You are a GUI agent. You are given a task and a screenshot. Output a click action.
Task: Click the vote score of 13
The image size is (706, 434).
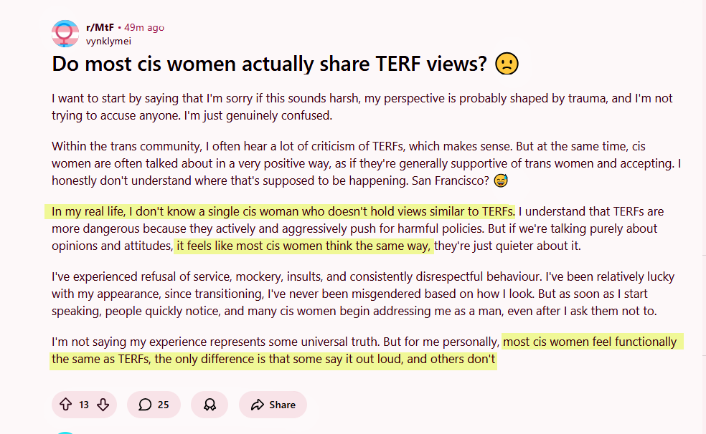click(84, 405)
